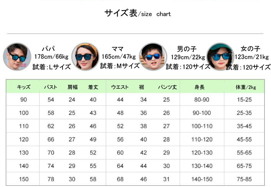This screenshot has width=271, height=187.
Task: Click the パパ 178cm/66kg text
Action: coord(51,57)
